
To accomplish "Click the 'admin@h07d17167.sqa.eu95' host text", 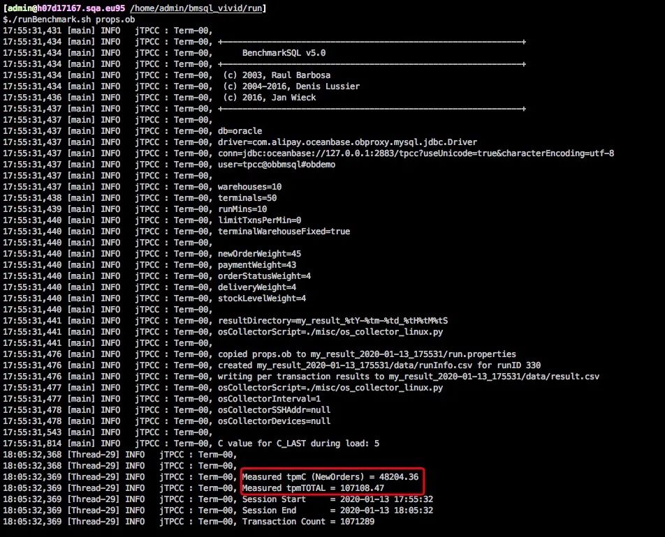I will click(x=66, y=8).
